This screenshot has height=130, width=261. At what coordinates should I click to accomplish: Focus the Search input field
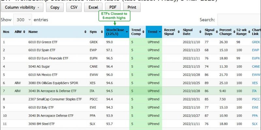pos(239,19)
